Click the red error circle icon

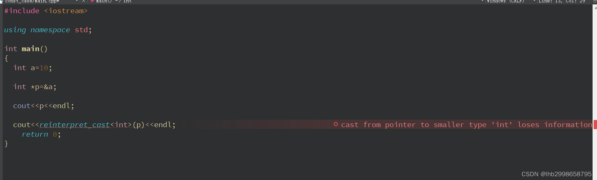click(335, 124)
